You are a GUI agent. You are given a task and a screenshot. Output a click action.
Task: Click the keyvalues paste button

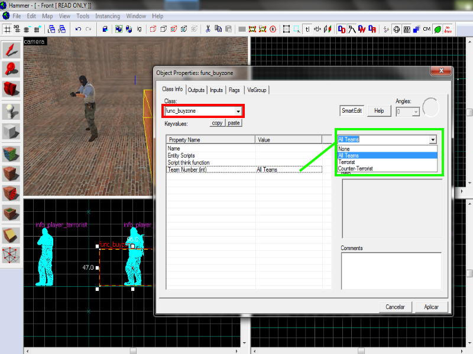coord(234,123)
